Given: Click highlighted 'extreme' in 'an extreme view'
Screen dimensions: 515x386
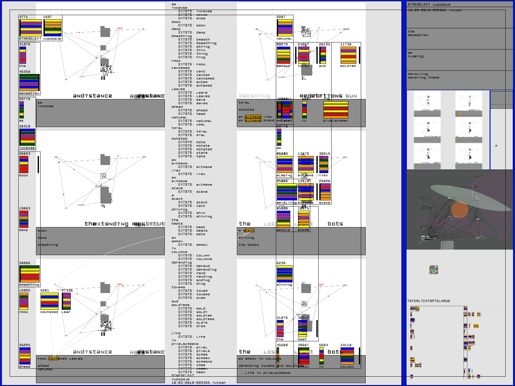Looking at the screenshot, I should 253,117.
